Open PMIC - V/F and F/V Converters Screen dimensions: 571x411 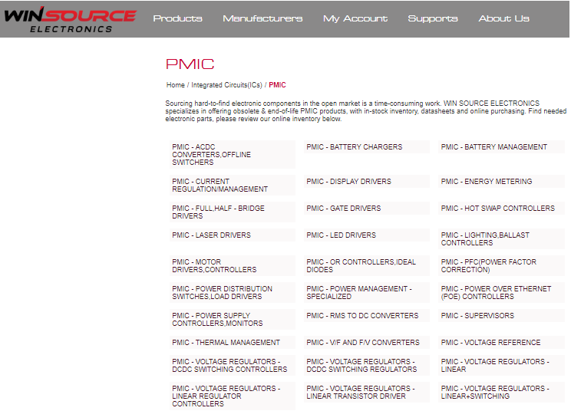click(x=367, y=342)
